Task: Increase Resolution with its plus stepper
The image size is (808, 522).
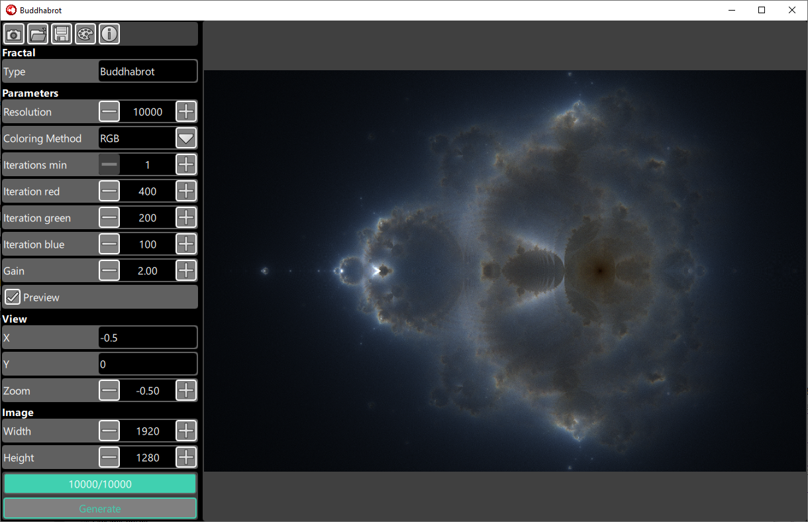Action: (186, 111)
